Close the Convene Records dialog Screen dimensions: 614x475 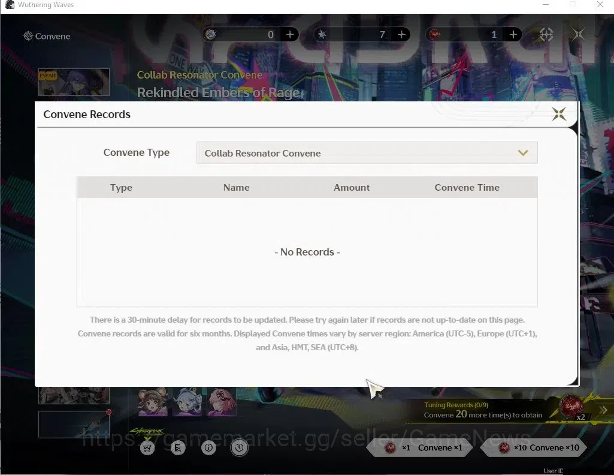559,115
